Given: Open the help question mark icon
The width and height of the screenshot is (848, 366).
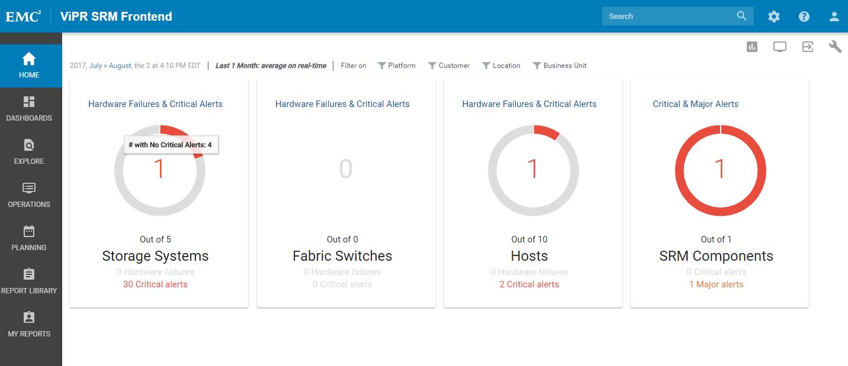Looking at the screenshot, I should (804, 17).
